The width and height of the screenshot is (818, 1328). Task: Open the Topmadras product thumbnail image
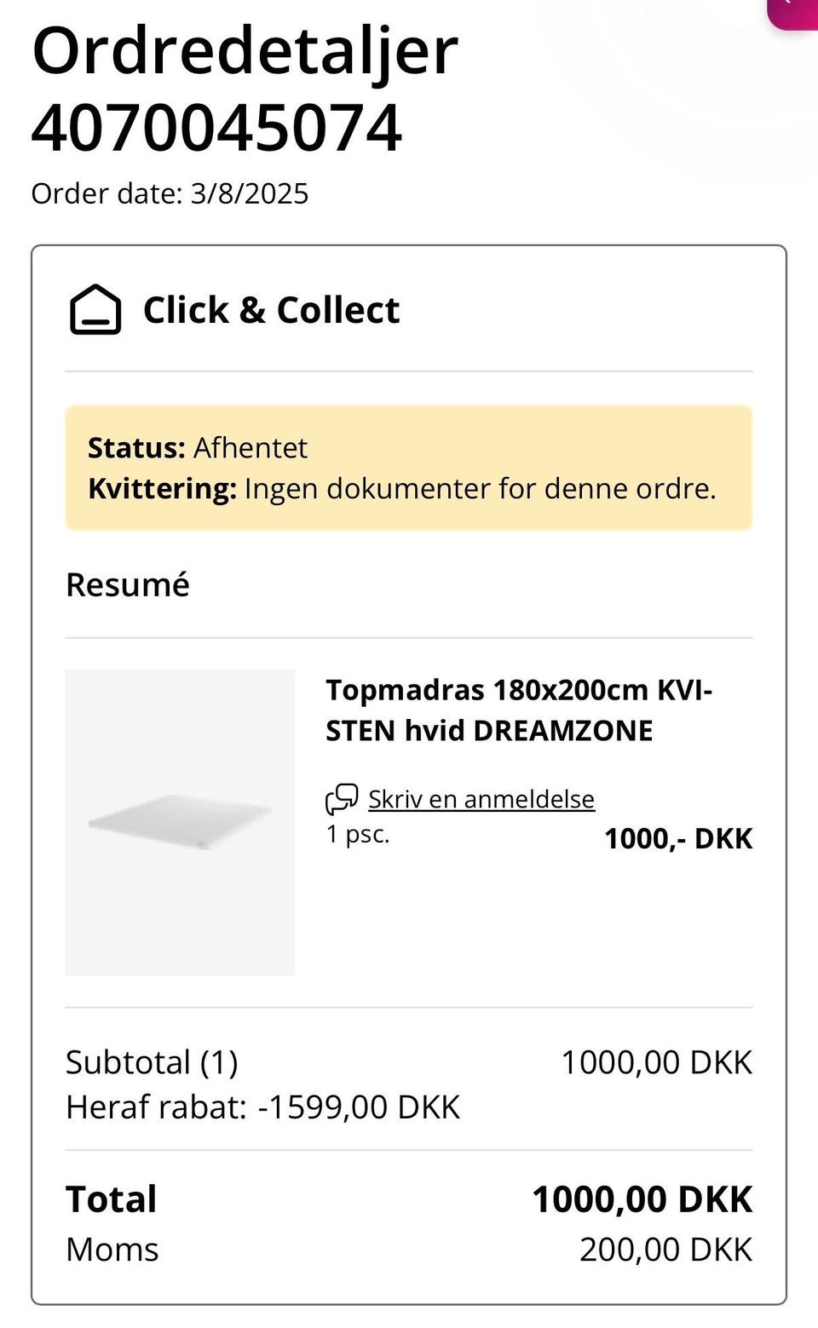coord(180,822)
